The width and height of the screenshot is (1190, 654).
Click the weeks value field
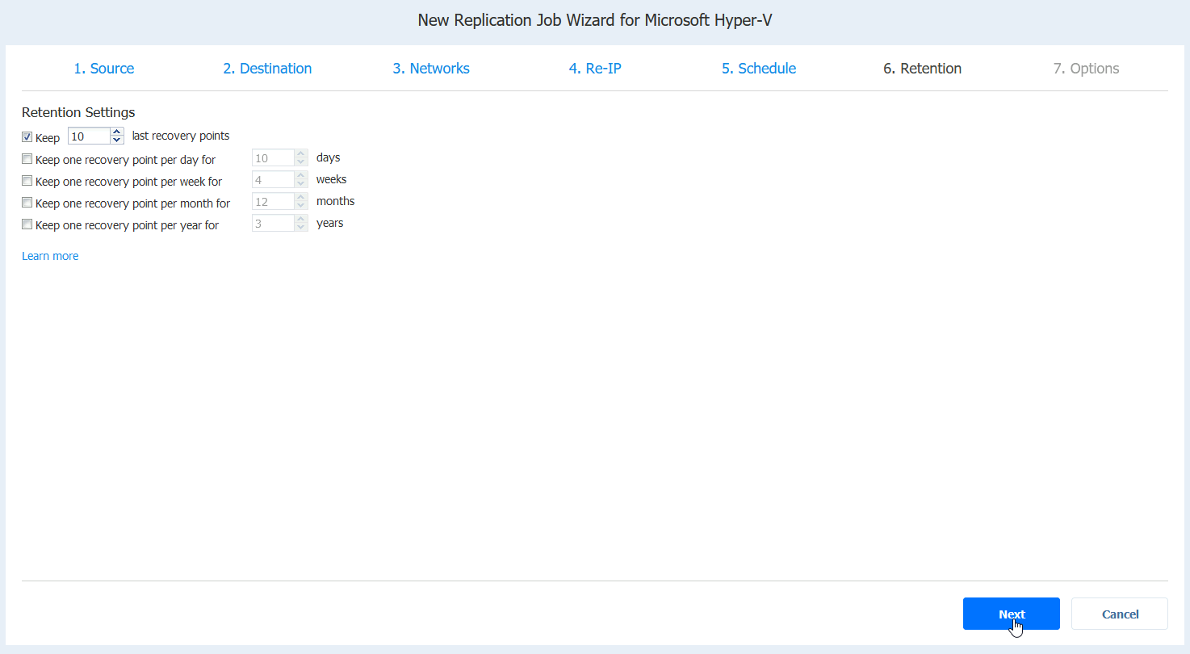coord(273,180)
